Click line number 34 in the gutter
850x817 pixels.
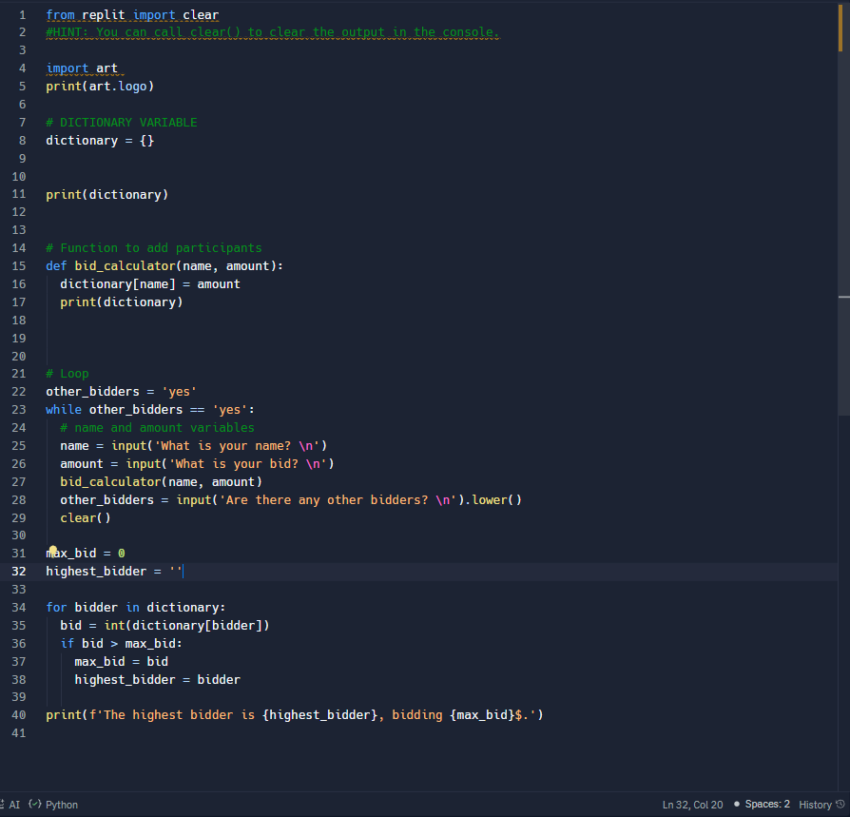click(x=19, y=608)
